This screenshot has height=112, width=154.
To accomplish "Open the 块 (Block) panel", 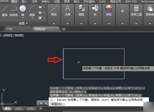I will [x=95, y=10].
